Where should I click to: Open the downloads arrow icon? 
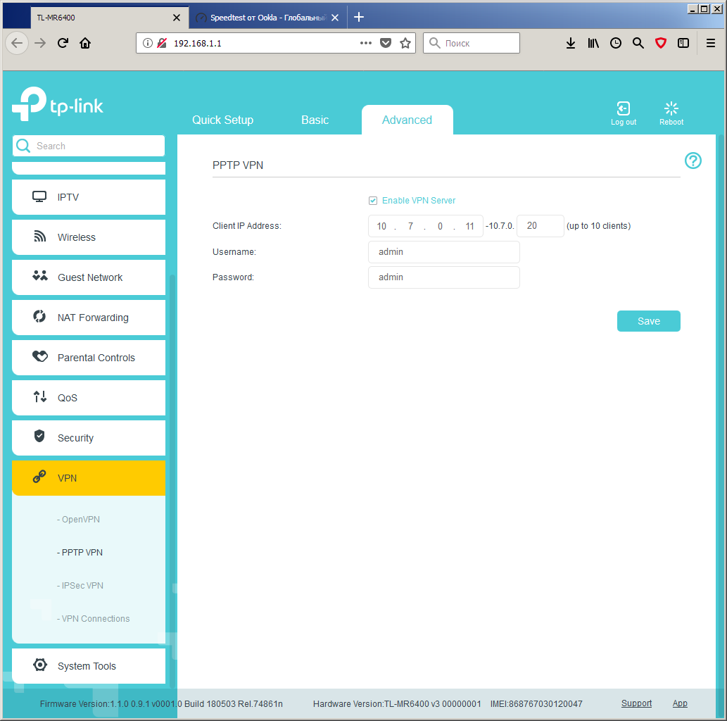(x=571, y=43)
